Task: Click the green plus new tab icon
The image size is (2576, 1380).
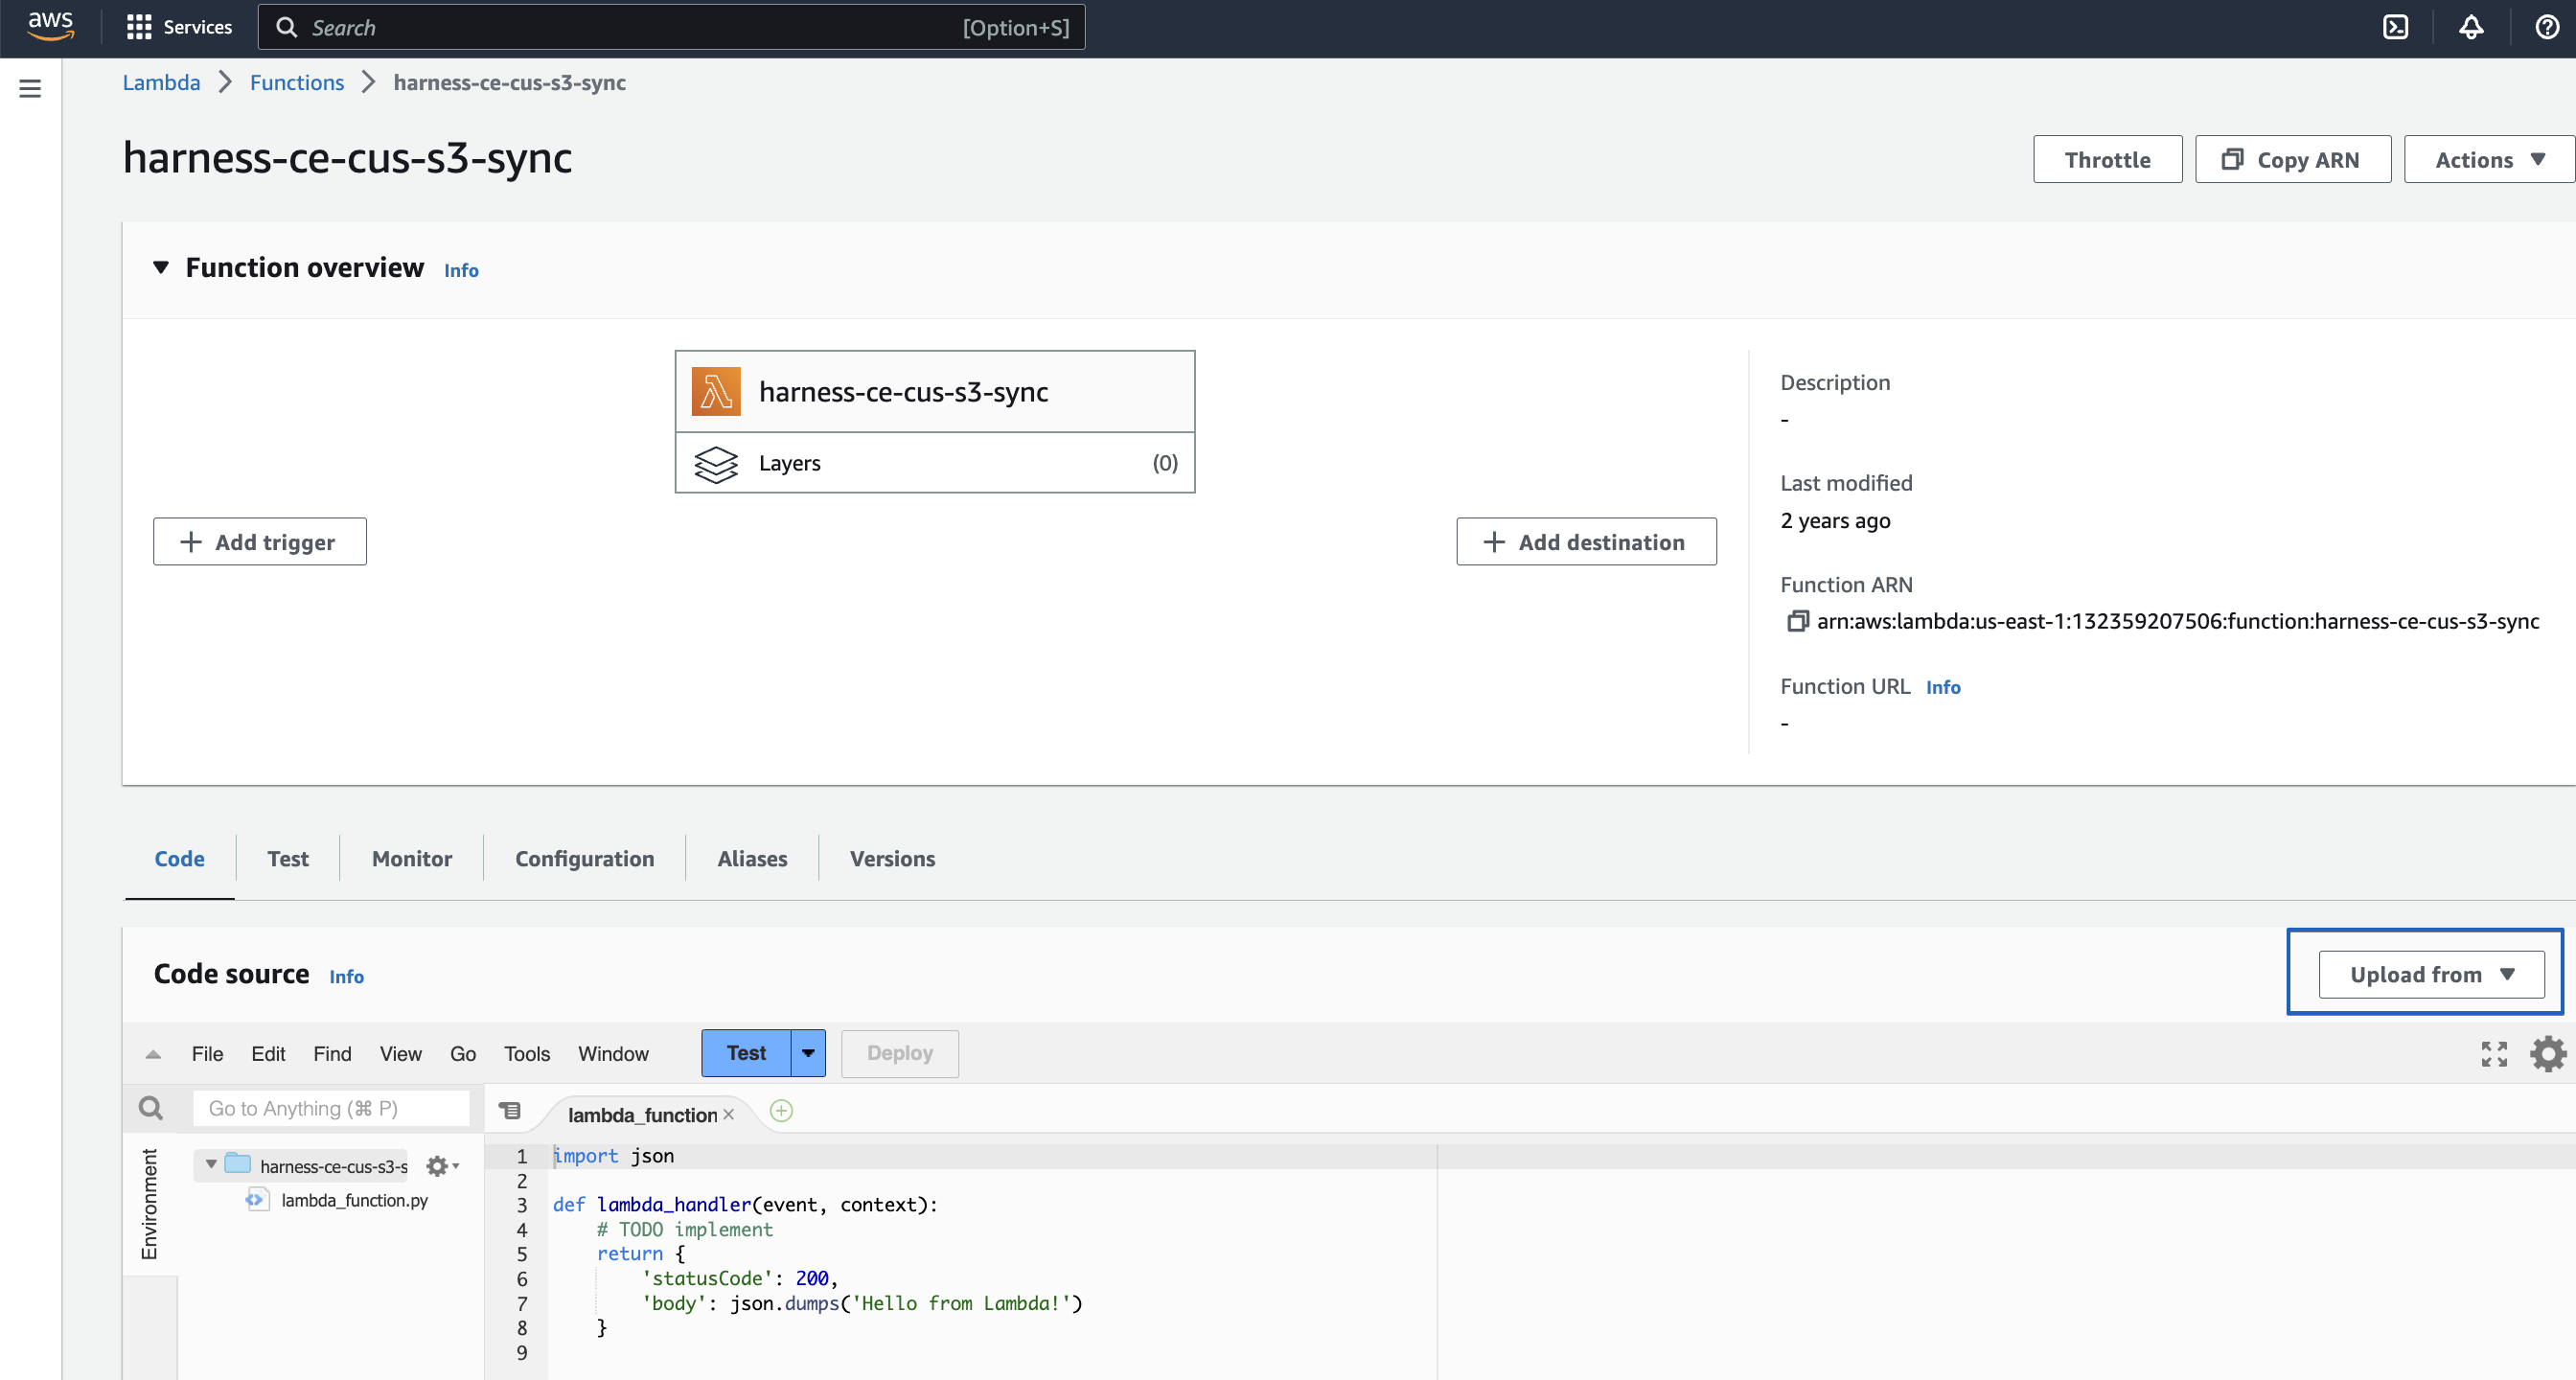Action: pos(781,1111)
